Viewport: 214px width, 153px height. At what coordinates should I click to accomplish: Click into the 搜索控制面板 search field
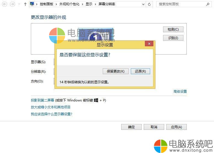(x=180, y=4)
